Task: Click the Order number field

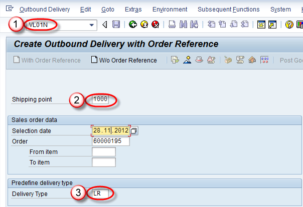Action: [x=110, y=141]
